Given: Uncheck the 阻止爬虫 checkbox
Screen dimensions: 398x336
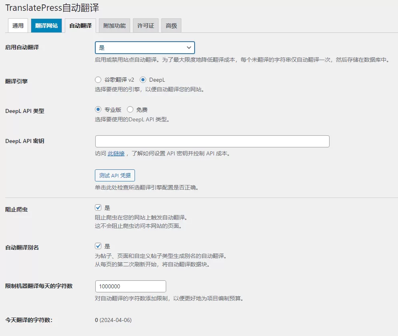Looking at the screenshot, I should pos(98,207).
